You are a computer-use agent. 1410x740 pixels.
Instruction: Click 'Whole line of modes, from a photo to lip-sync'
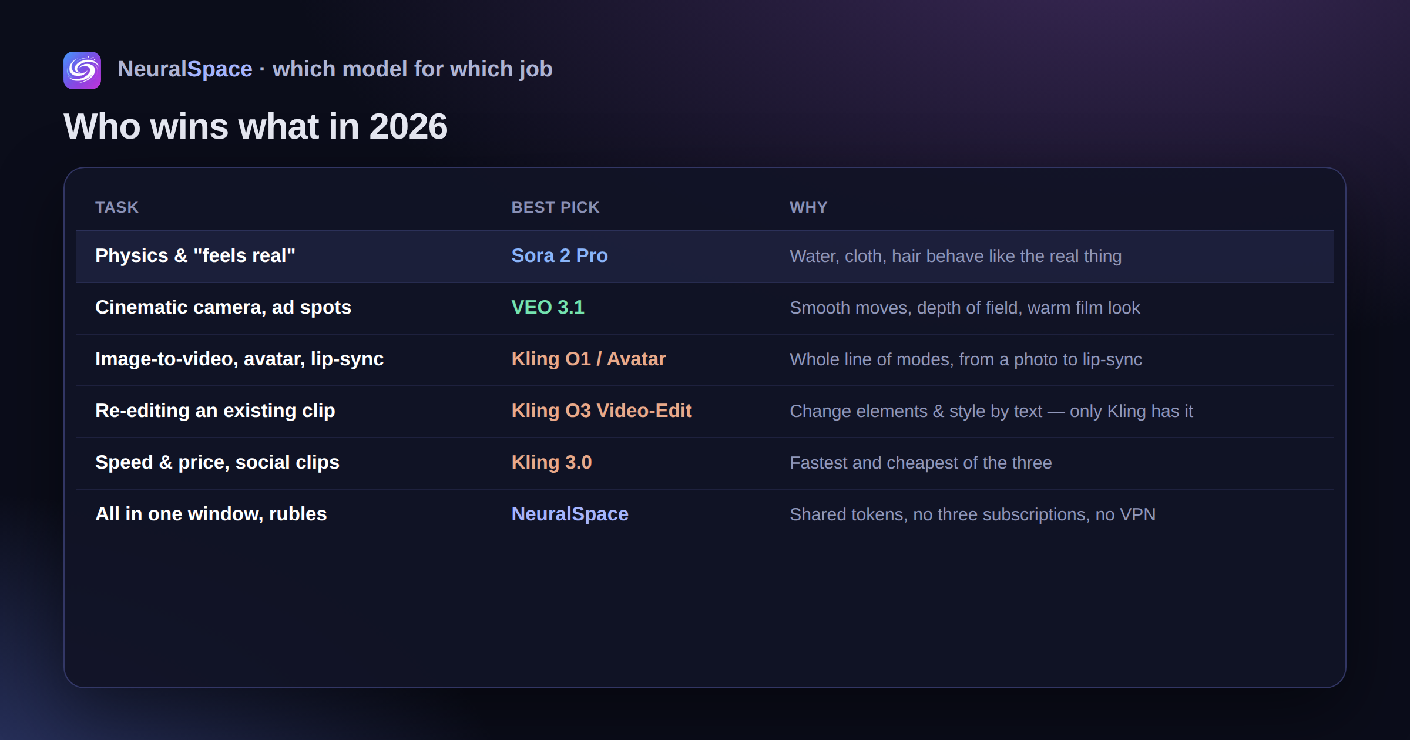coord(966,359)
